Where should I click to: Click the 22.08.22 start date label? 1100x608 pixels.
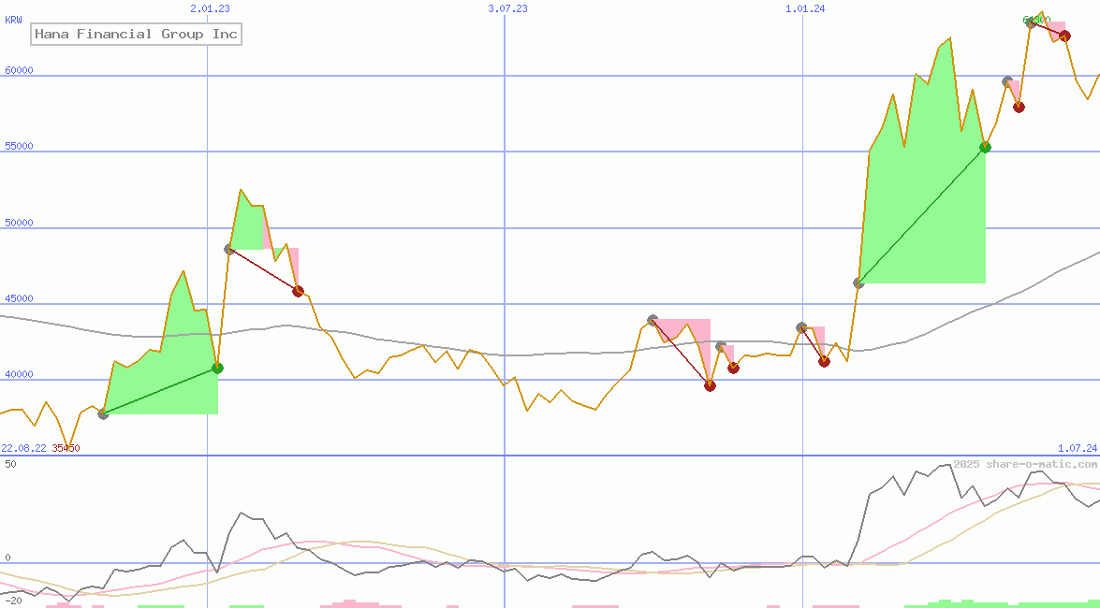point(23,448)
